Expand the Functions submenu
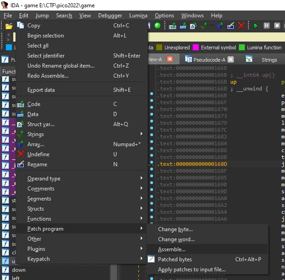 (x=142, y=218)
